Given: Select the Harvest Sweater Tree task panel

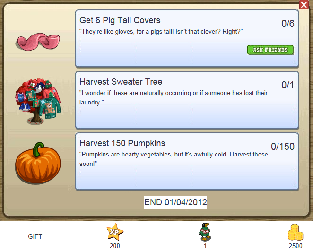Looking at the screenshot, I should (187, 100).
